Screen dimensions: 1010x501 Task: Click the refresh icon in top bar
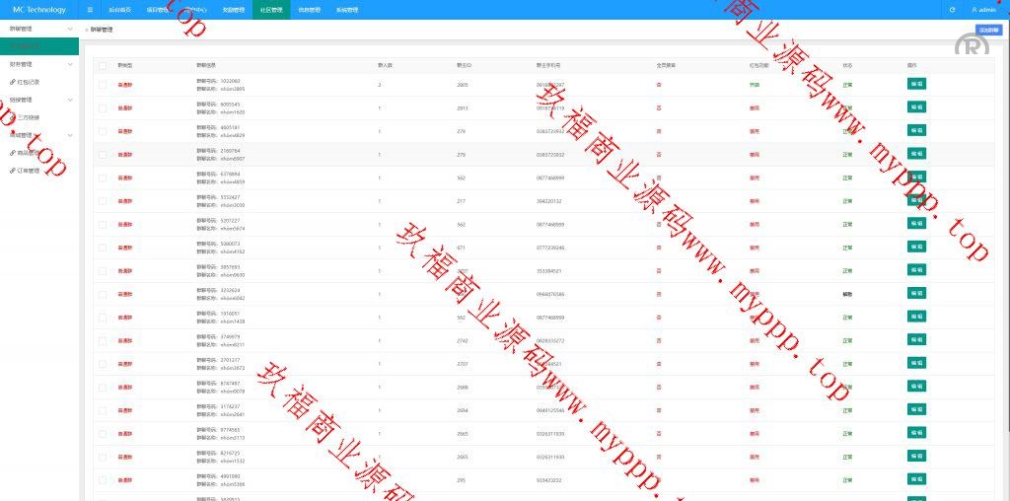click(x=952, y=10)
